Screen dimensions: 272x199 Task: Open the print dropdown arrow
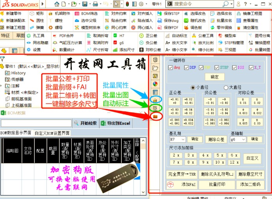tap(101, 4)
